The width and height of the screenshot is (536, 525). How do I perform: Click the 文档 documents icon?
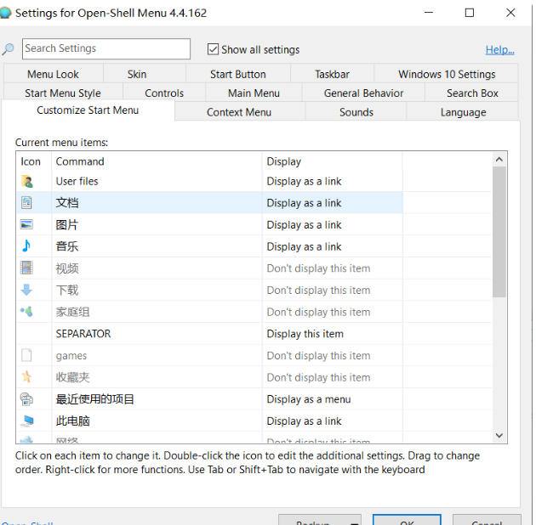click(27, 203)
